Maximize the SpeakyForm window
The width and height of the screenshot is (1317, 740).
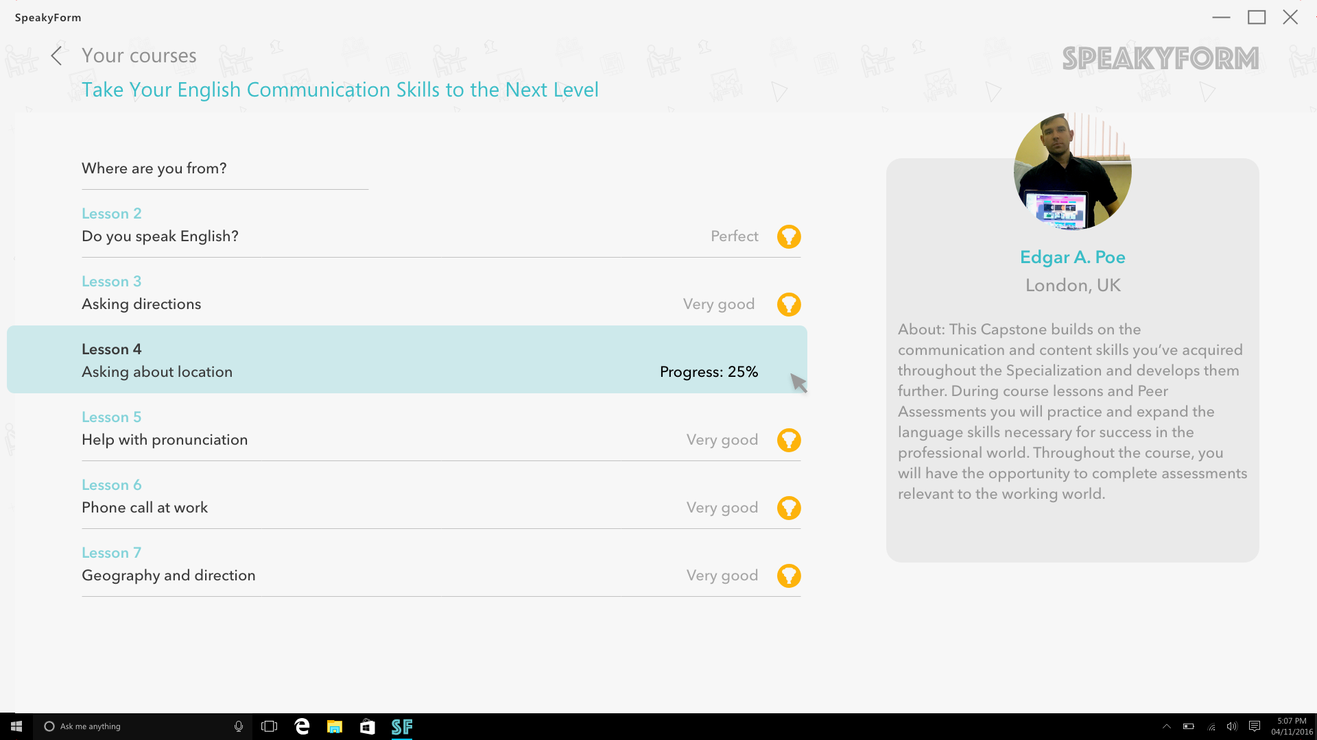coord(1256,17)
